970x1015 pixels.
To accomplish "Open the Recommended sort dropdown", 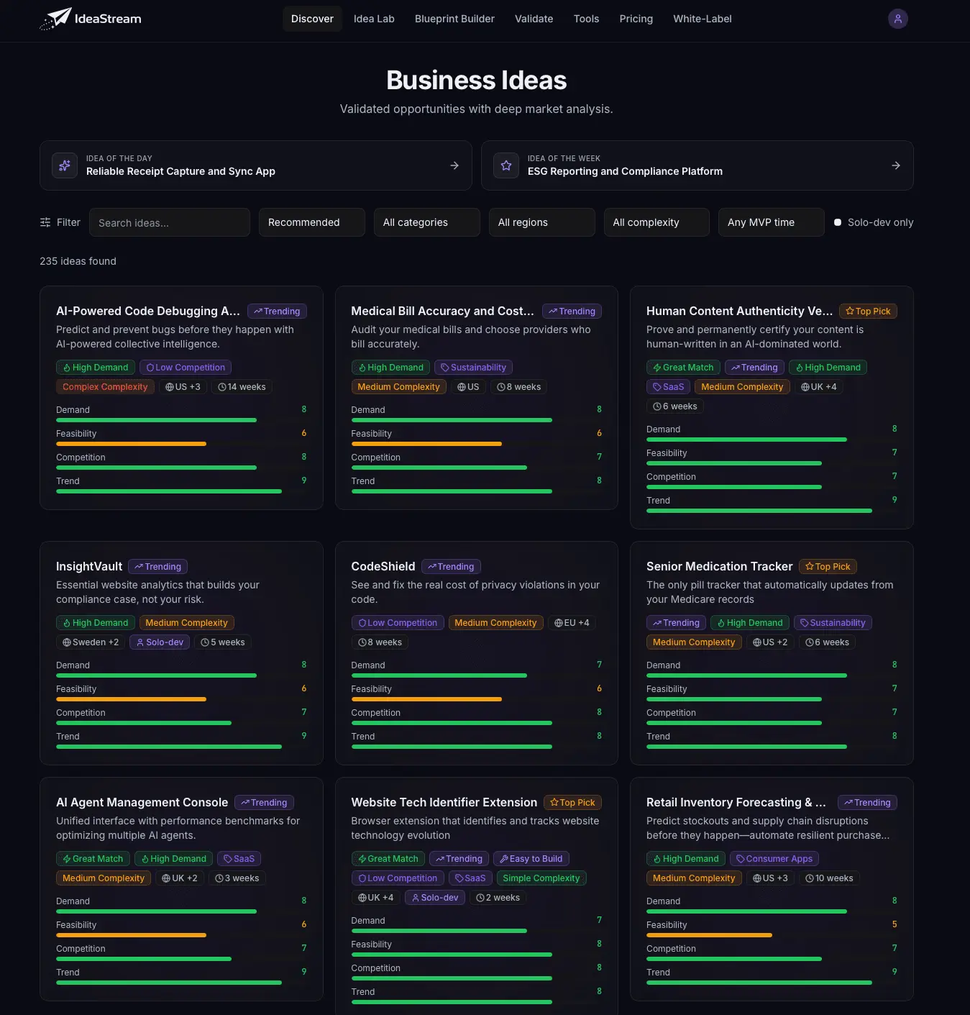I will pos(312,222).
